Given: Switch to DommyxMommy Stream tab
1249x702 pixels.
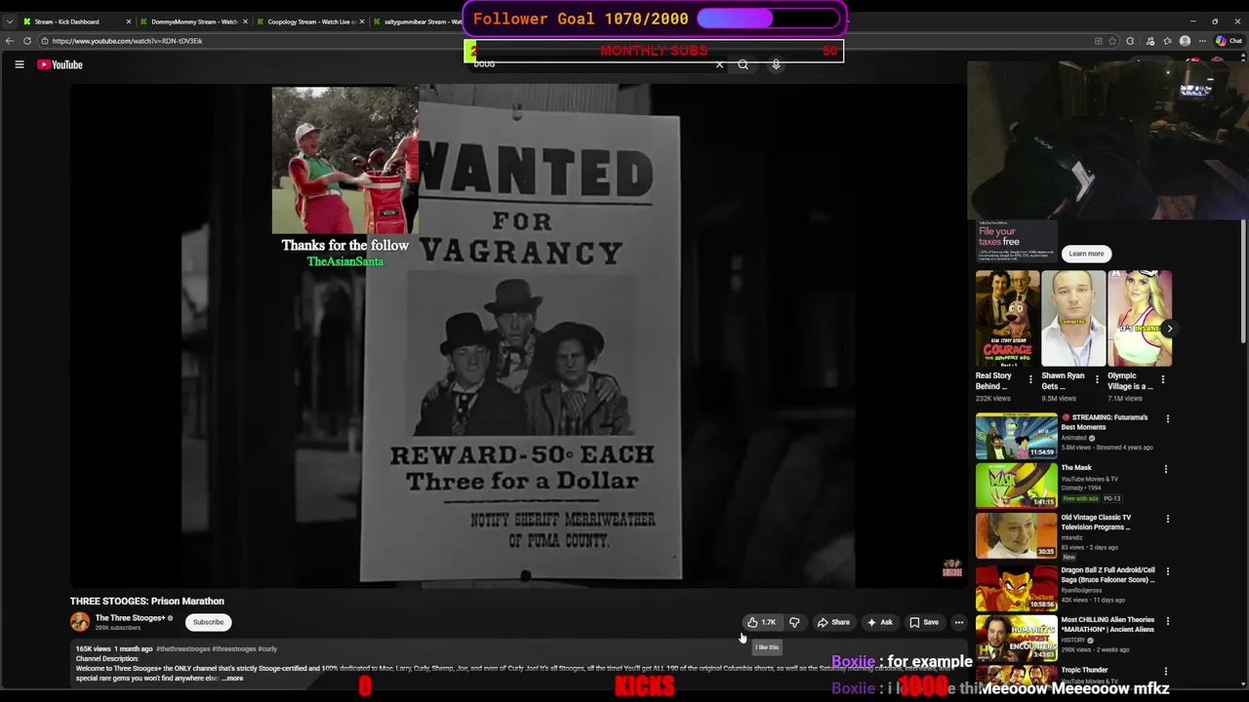Looking at the screenshot, I should pos(193,21).
